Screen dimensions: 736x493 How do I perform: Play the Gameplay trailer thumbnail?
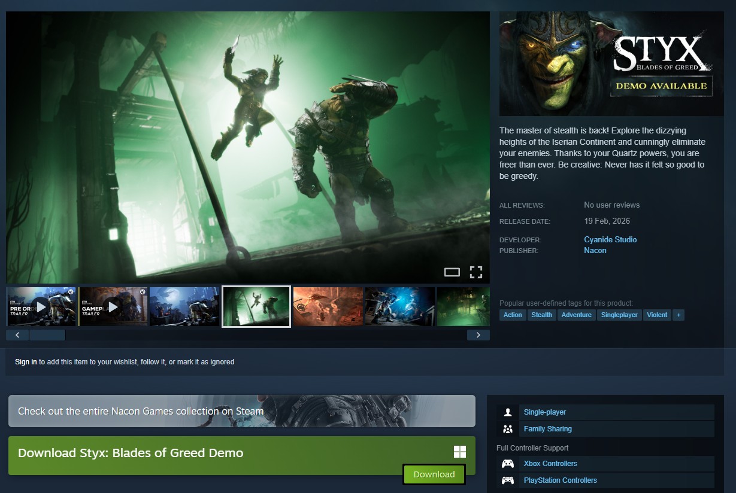point(113,306)
